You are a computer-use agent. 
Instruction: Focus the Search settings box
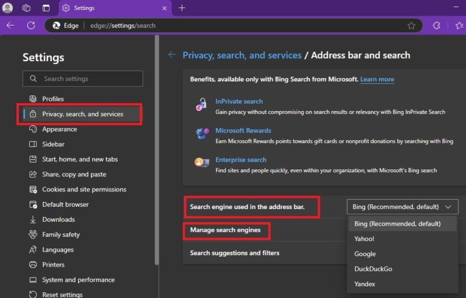coord(83,79)
